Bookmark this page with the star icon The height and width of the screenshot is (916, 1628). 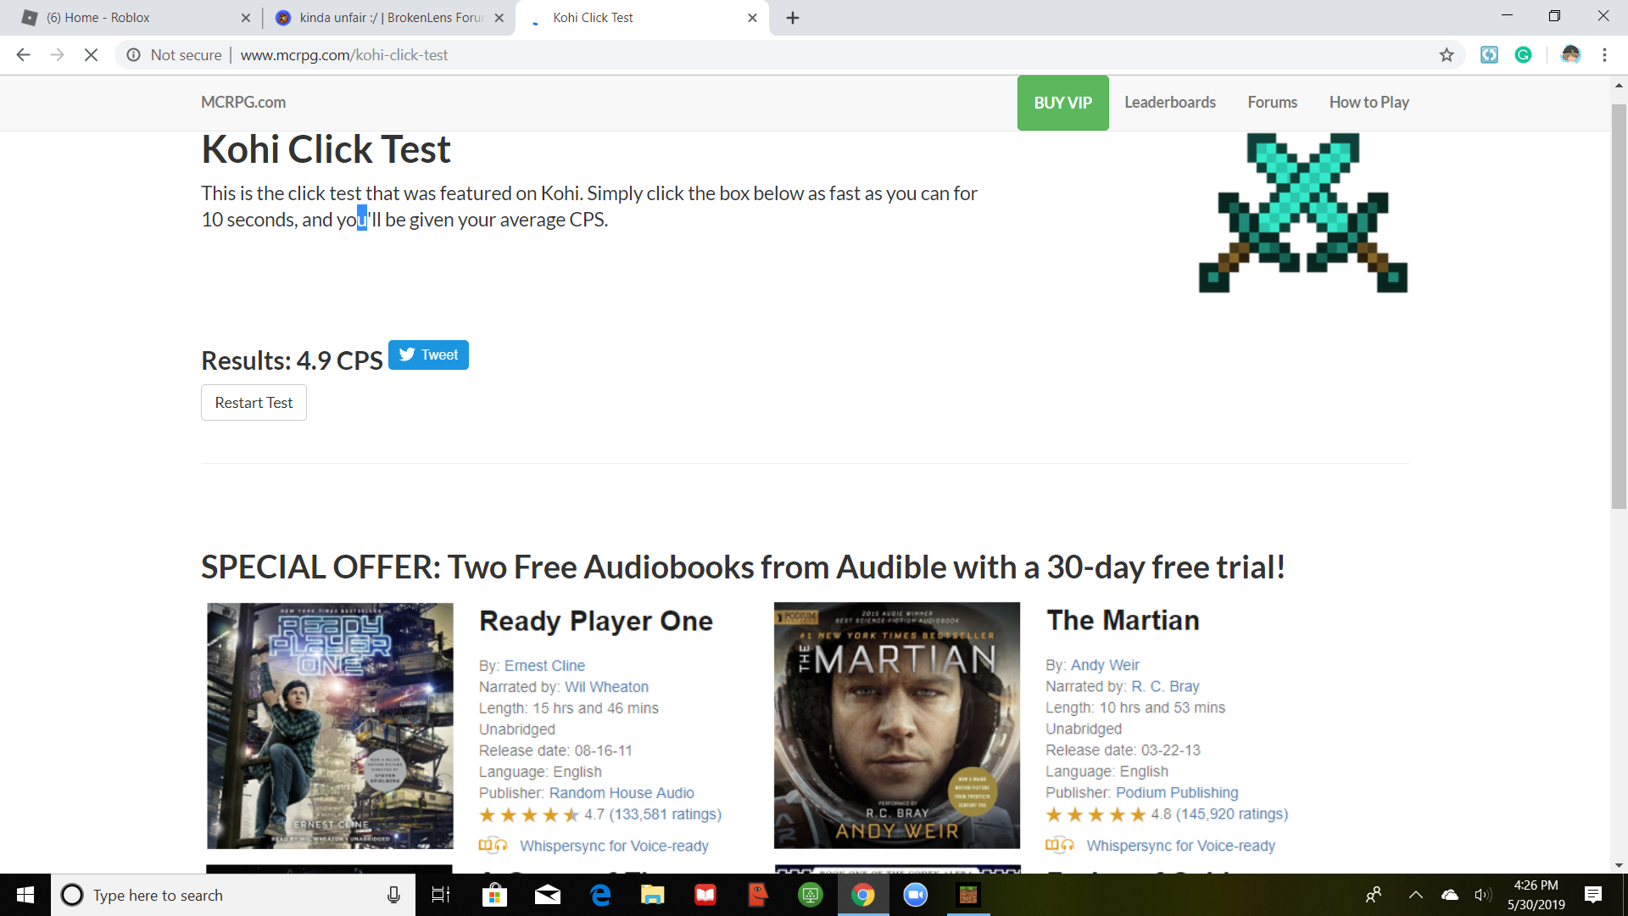[1447, 55]
